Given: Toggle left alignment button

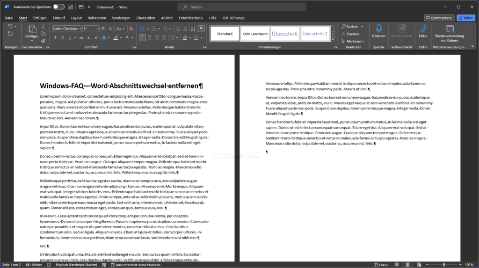Looking at the screenshot, I should pos(142,38).
